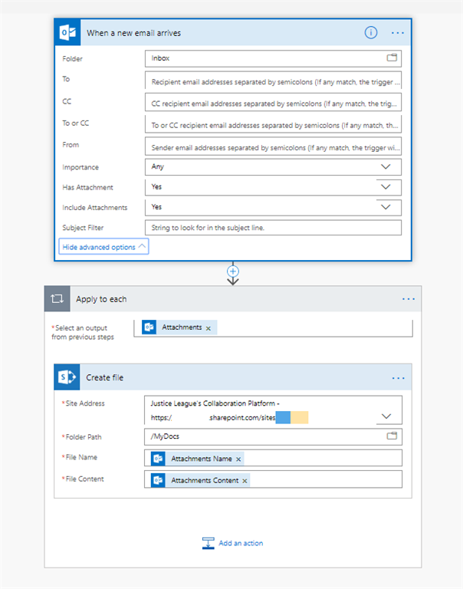The height and width of the screenshot is (589, 463).
Task: Remove the Attachments Name token
Action: [238, 459]
